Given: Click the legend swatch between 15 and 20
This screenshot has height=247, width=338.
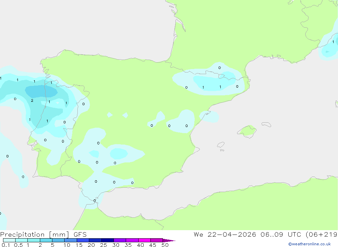Looking at the screenshot, I should coord(83,240).
